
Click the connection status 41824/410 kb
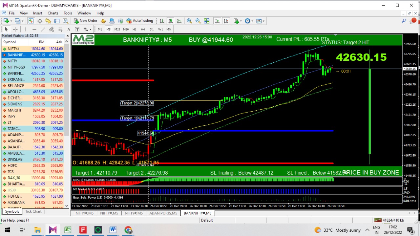pos(389,220)
